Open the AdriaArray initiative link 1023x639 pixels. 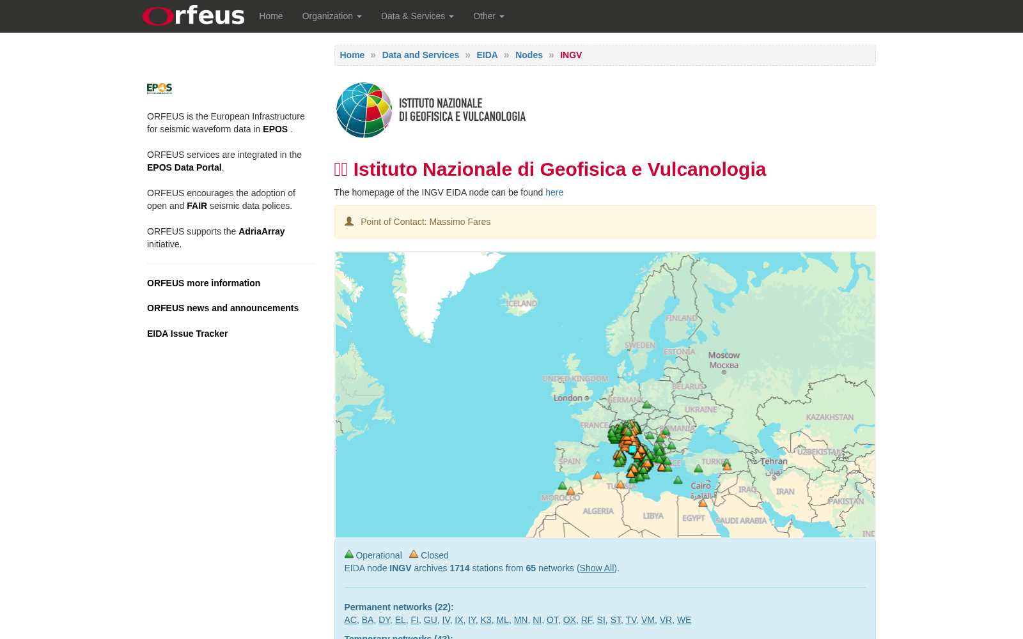(262, 231)
